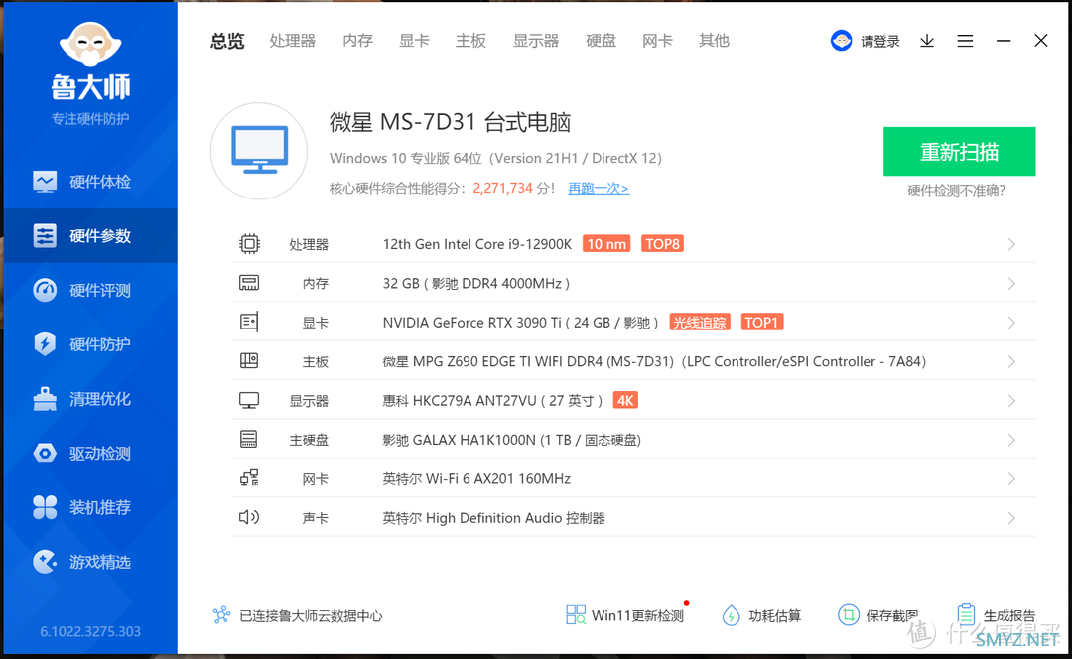1072x659 pixels.
Task: Click the user avatar login icon
Action: click(841, 41)
